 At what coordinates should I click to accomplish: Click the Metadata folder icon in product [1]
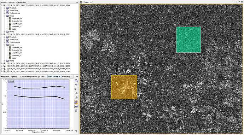pos(7,8)
